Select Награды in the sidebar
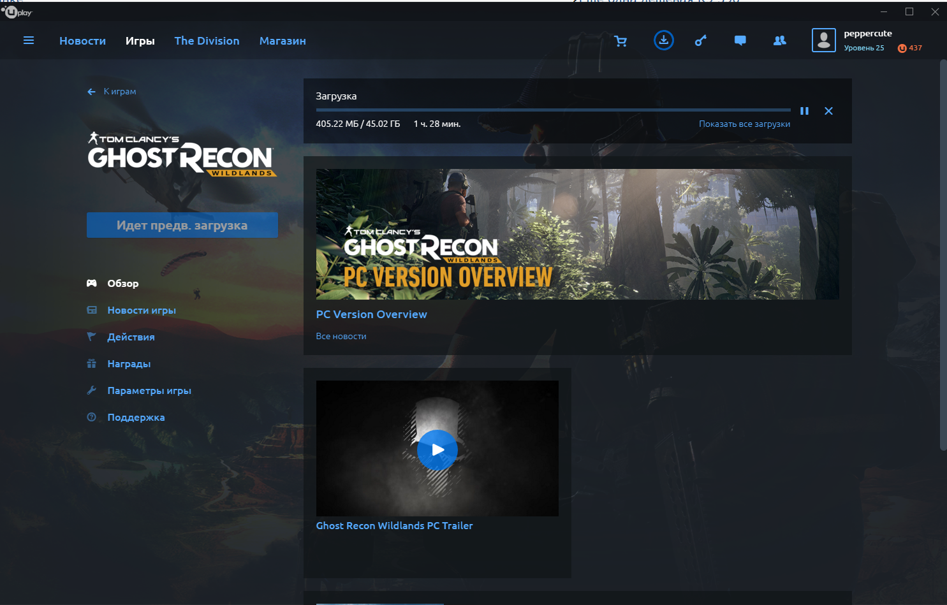The width and height of the screenshot is (947, 605). point(129,364)
